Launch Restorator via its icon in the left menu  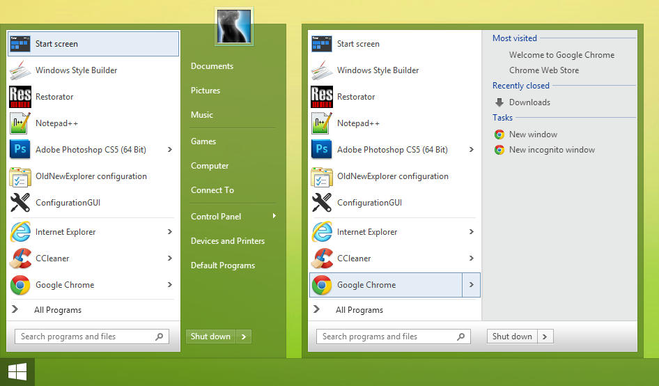pyautogui.click(x=20, y=97)
